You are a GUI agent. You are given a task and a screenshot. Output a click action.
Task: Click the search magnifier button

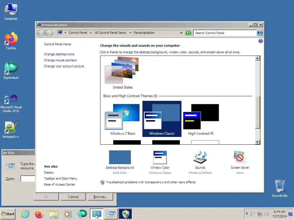point(260,33)
